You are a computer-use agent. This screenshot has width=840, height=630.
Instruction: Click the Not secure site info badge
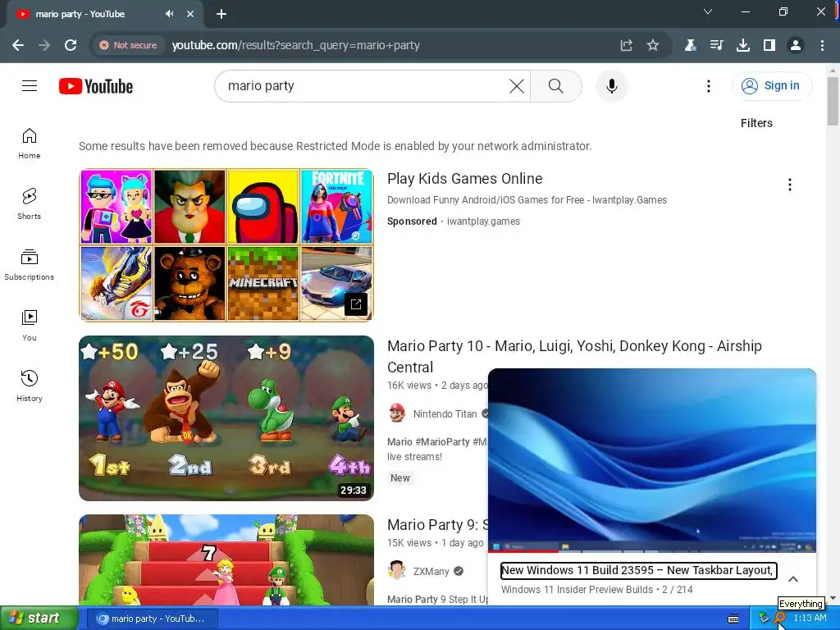(128, 45)
